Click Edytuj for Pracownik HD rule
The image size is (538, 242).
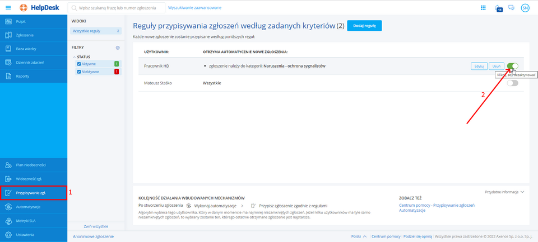pyautogui.click(x=479, y=66)
